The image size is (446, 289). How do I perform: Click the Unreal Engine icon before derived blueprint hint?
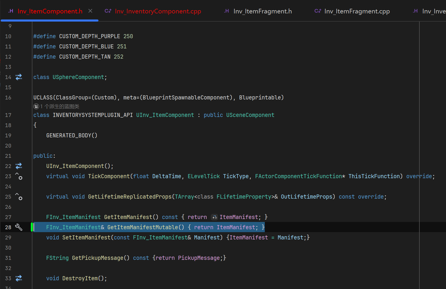pos(36,106)
